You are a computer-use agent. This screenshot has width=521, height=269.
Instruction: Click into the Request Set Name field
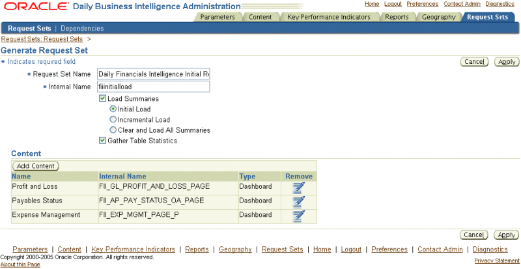point(153,74)
